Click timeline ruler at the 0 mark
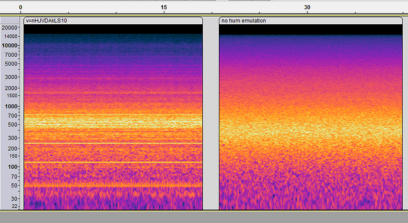Screen dimensions: 408x223 pyautogui.click(x=21, y=8)
